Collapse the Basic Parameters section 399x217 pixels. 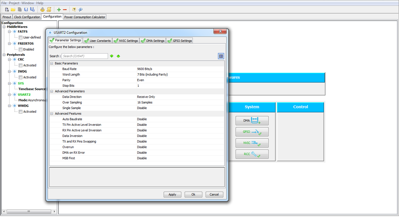pyautogui.click(x=52, y=63)
